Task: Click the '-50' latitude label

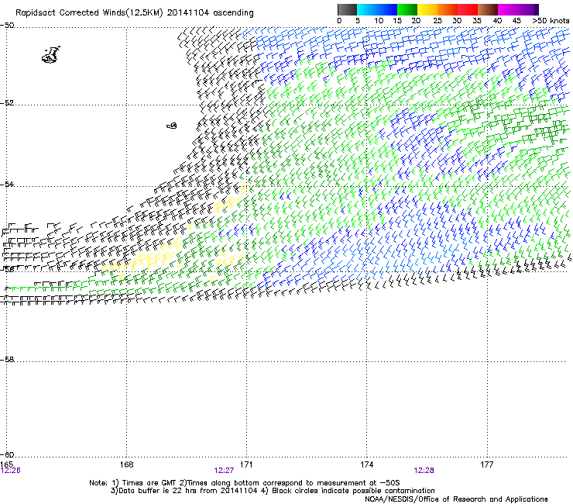Action: pos(7,26)
